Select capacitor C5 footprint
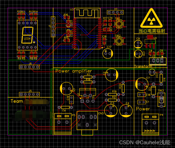175x148 pixels. pyautogui.click(x=66, y=89)
